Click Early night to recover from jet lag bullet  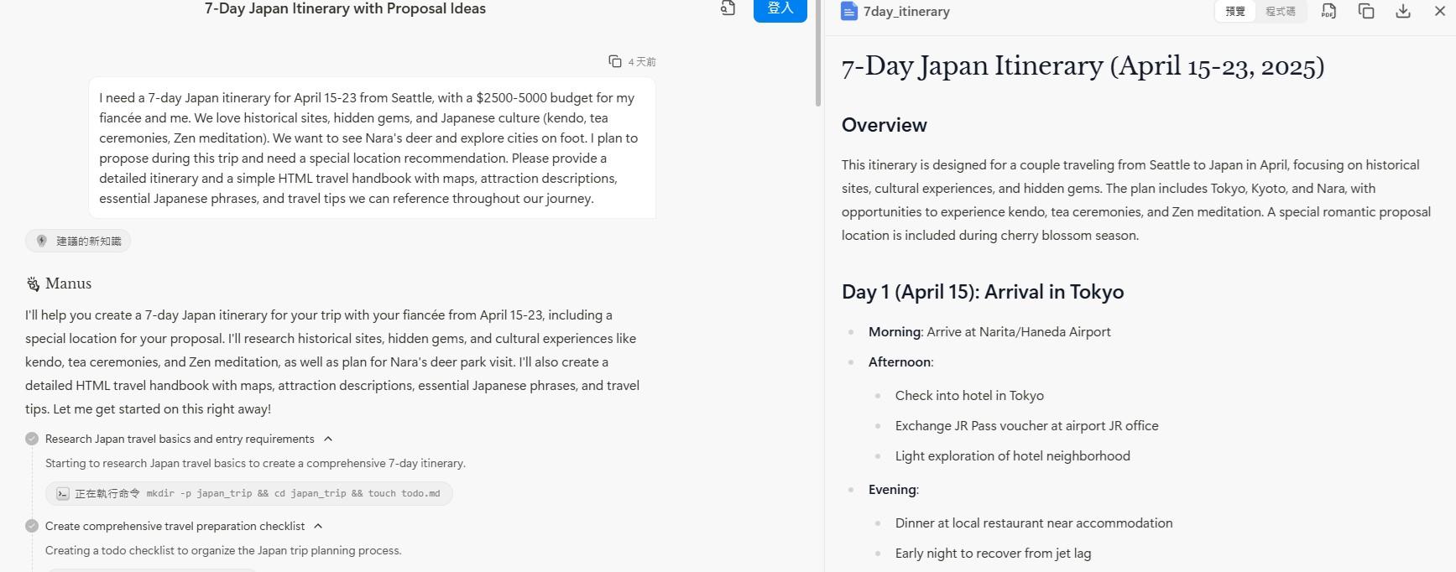[993, 554]
